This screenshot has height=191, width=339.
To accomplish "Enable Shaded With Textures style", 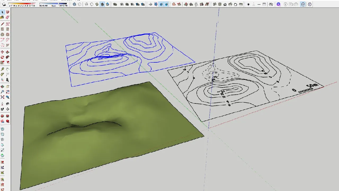I will [x=102, y=4].
